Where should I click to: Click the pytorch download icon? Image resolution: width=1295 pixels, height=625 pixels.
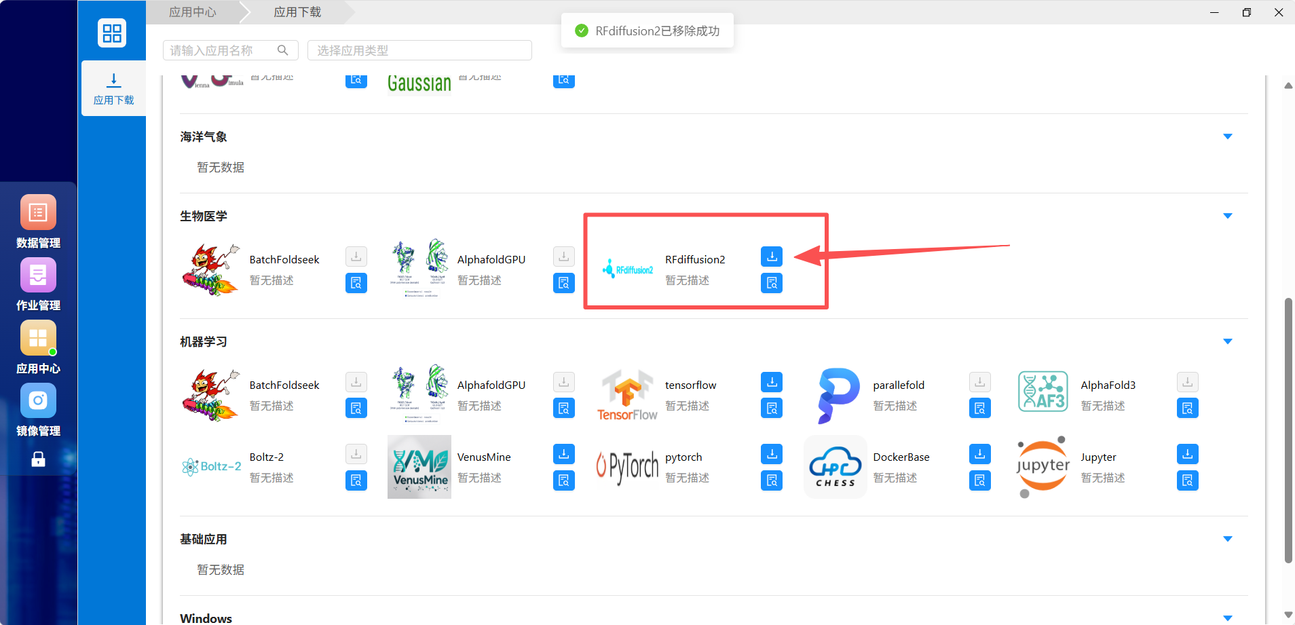tap(772, 454)
